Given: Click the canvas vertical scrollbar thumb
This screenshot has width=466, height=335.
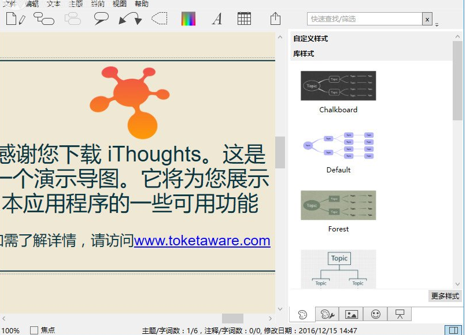Looking at the screenshot, I should [280, 152].
